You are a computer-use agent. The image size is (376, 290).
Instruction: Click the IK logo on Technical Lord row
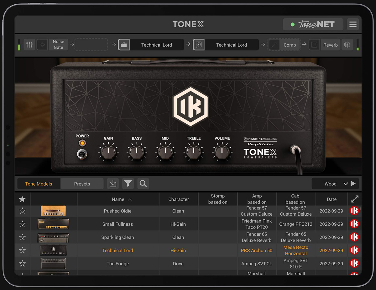[x=354, y=250]
